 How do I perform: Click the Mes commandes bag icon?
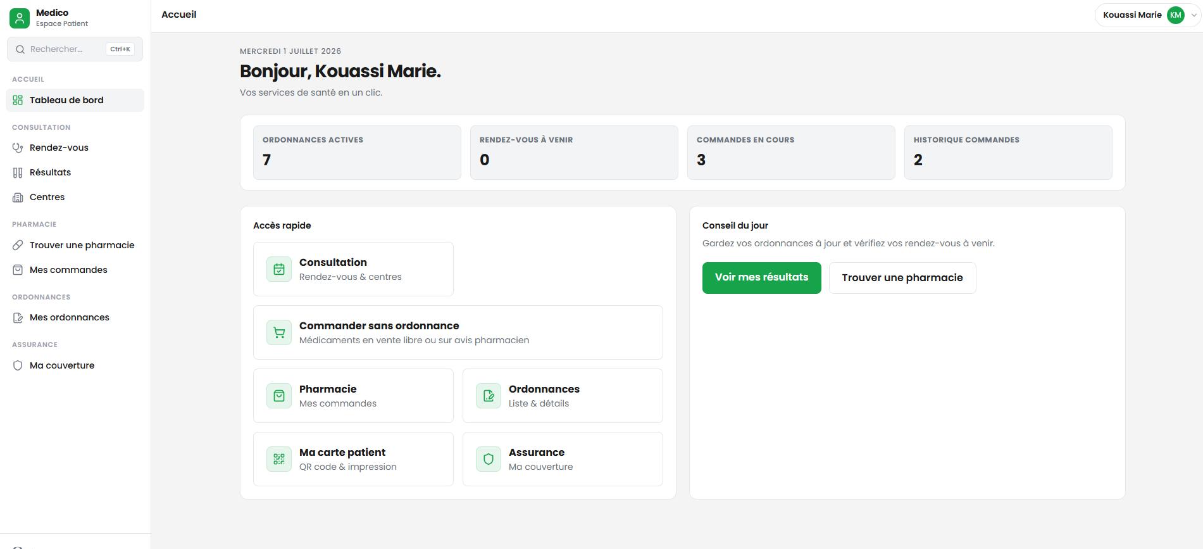18,270
